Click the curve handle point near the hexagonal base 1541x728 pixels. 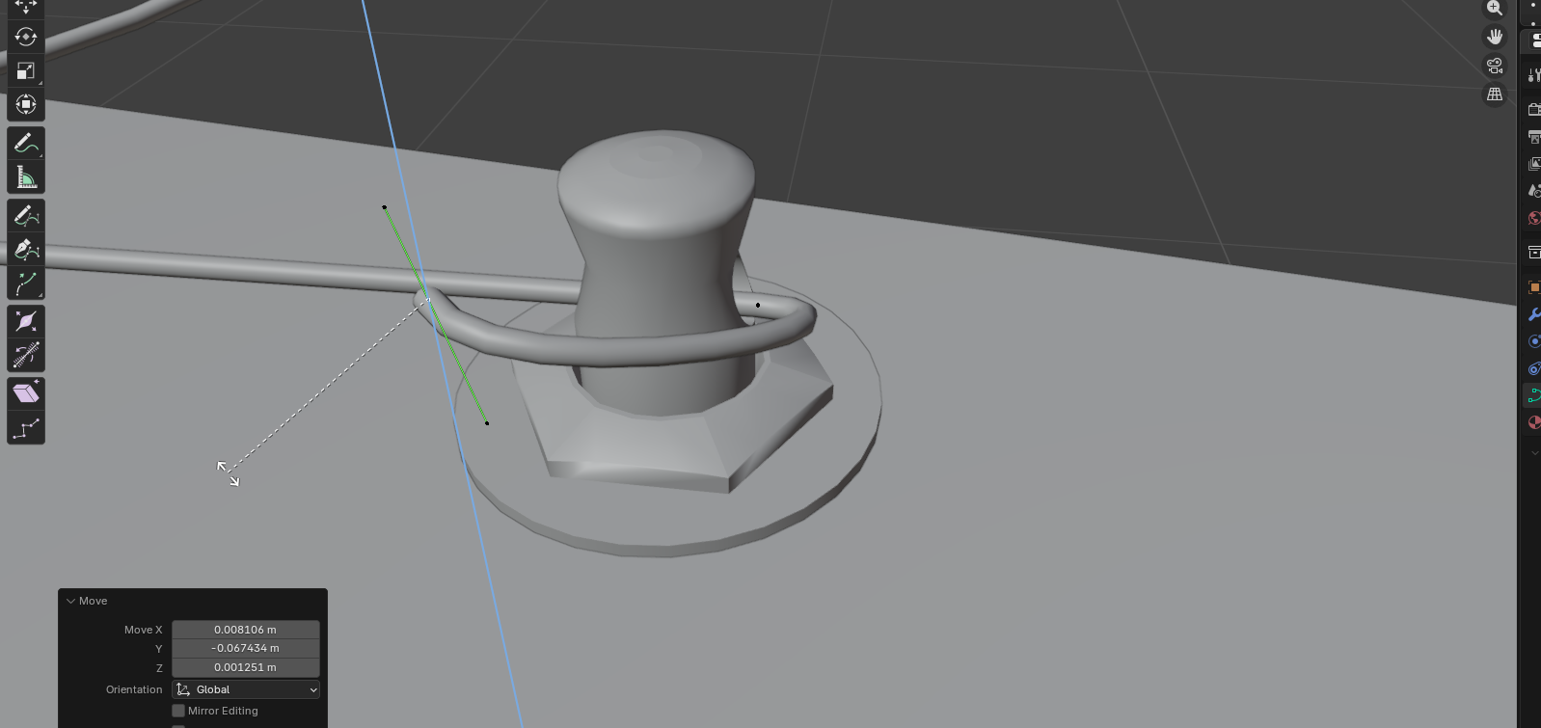[487, 422]
